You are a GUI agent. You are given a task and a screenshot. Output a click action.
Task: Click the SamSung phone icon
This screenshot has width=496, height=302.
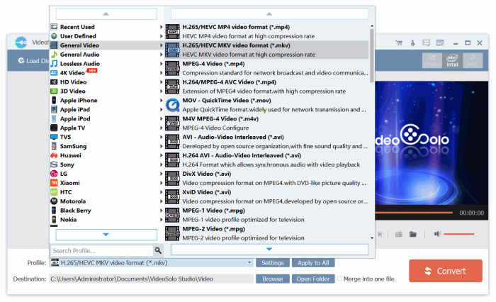point(54,146)
